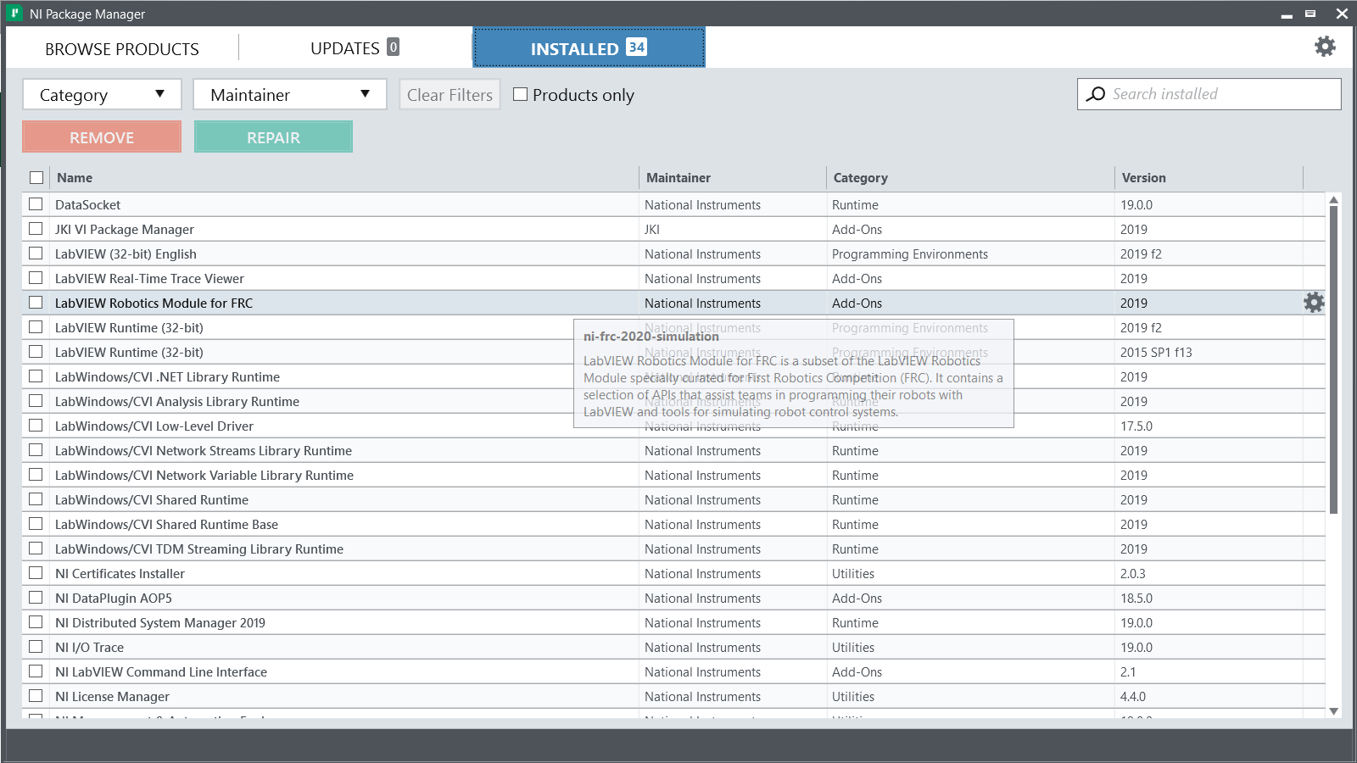Tick the NI DataPlugin AOP5 checkbox
Screen dimensions: 1357x763
(36, 598)
